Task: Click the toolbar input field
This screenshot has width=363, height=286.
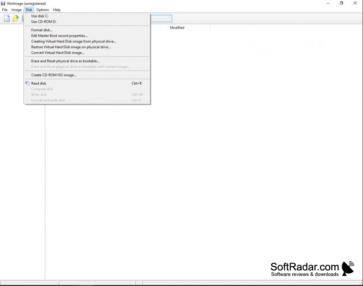Action: (x=161, y=19)
